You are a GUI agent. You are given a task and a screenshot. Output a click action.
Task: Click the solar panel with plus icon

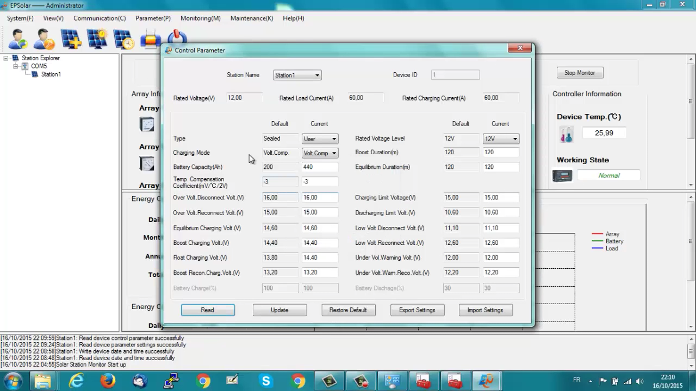71,39
